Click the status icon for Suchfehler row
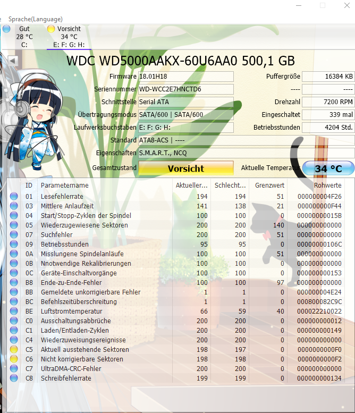 pyautogui.click(x=14, y=234)
